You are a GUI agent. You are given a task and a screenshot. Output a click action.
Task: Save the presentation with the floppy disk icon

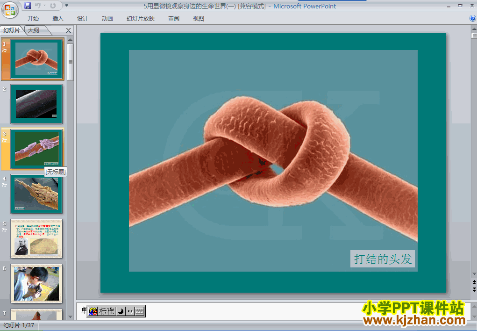[28, 6]
